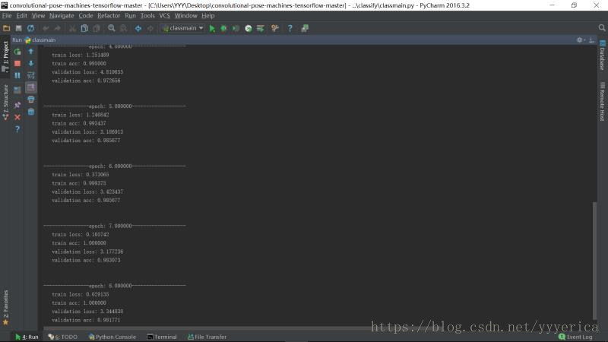Move down the stack trace arrow
This screenshot has height=342, width=608.
pos(31,63)
